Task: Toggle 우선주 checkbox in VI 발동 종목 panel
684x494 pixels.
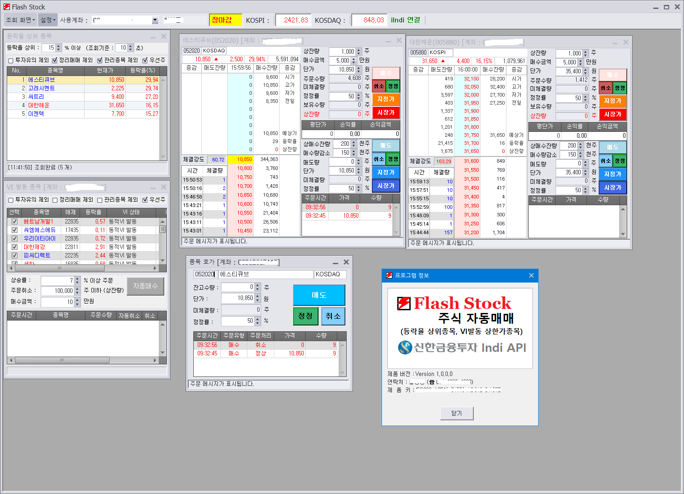Action: pyautogui.click(x=145, y=200)
